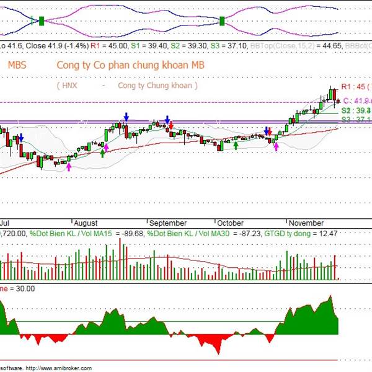
Task: Click the 'S1 = 39.40' support value
Action: coord(149,45)
